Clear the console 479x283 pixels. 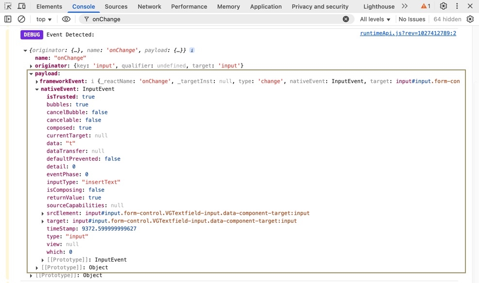click(x=21, y=19)
